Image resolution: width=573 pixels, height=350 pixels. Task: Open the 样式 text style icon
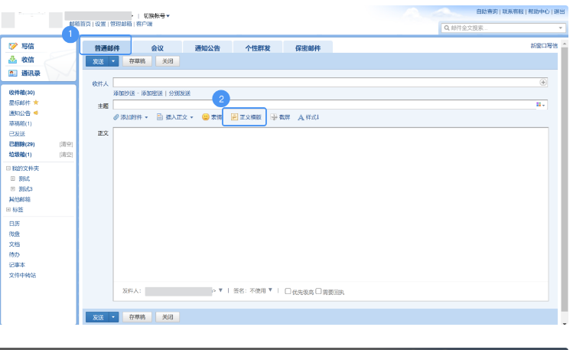pyautogui.click(x=301, y=117)
